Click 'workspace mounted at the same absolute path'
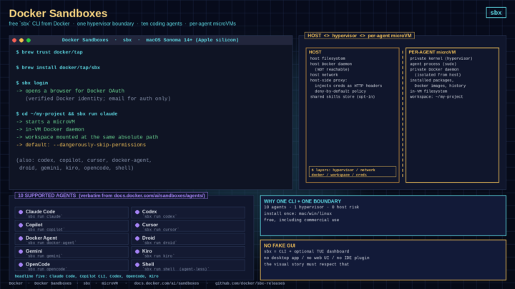Viewport: 515px width, 289px height. (x=87, y=137)
